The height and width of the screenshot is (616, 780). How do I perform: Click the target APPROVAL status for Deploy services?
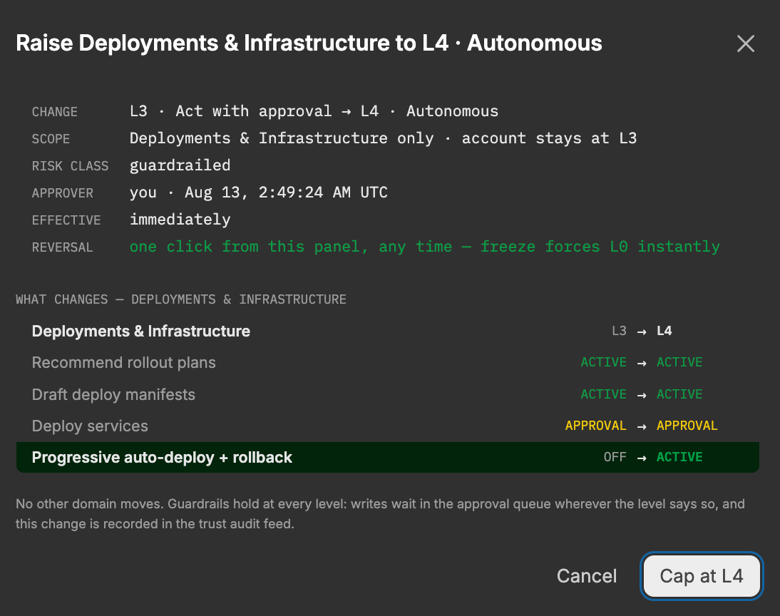tap(687, 426)
